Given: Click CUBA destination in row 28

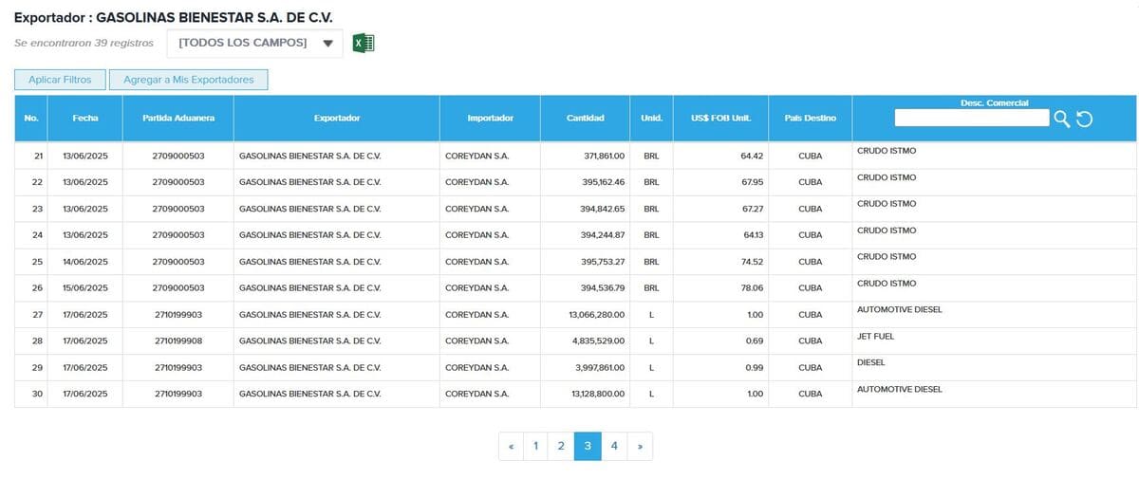Looking at the screenshot, I should click(811, 341).
